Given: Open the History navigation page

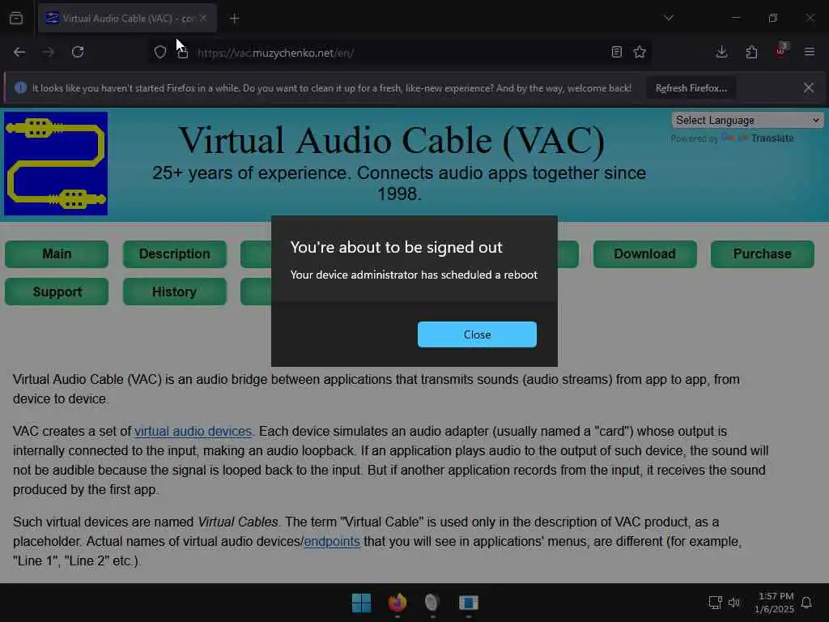Looking at the screenshot, I should click(x=175, y=292).
